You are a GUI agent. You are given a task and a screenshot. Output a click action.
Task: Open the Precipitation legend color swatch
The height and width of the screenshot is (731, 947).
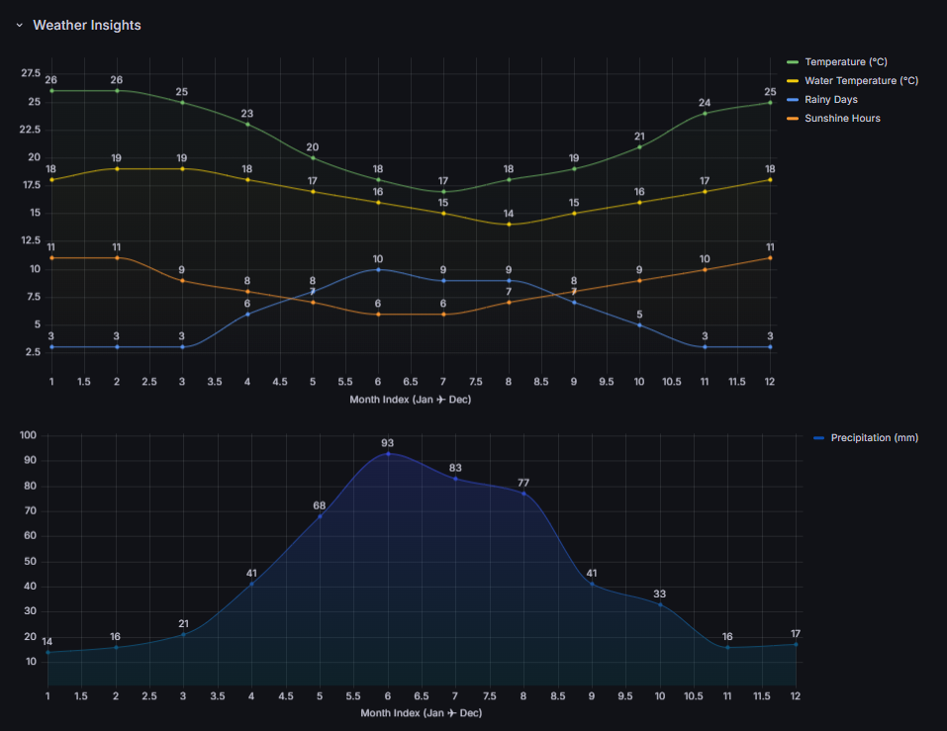[817, 437]
